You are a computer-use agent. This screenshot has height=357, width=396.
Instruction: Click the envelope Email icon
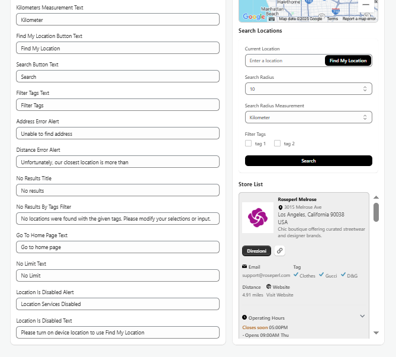(245, 267)
